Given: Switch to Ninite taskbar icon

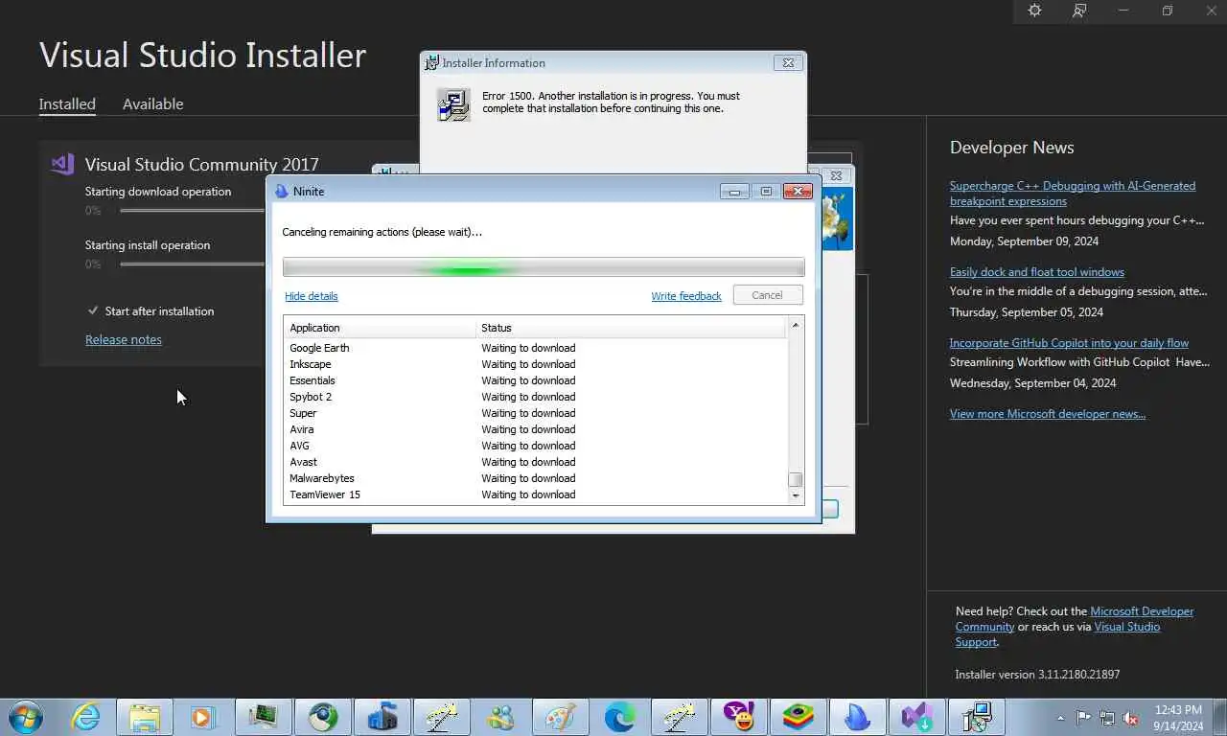Looking at the screenshot, I should click(857, 717).
